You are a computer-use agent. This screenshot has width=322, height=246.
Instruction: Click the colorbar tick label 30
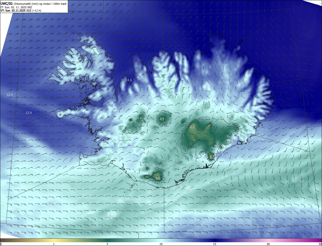pos(268,244)
